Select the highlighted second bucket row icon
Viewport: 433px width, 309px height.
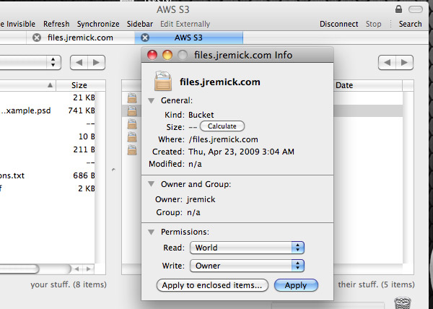pyautogui.click(x=132, y=110)
